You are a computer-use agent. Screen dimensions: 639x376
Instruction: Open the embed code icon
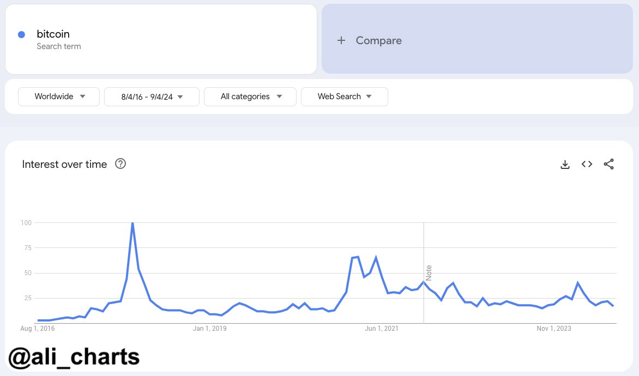coord(587,164)
